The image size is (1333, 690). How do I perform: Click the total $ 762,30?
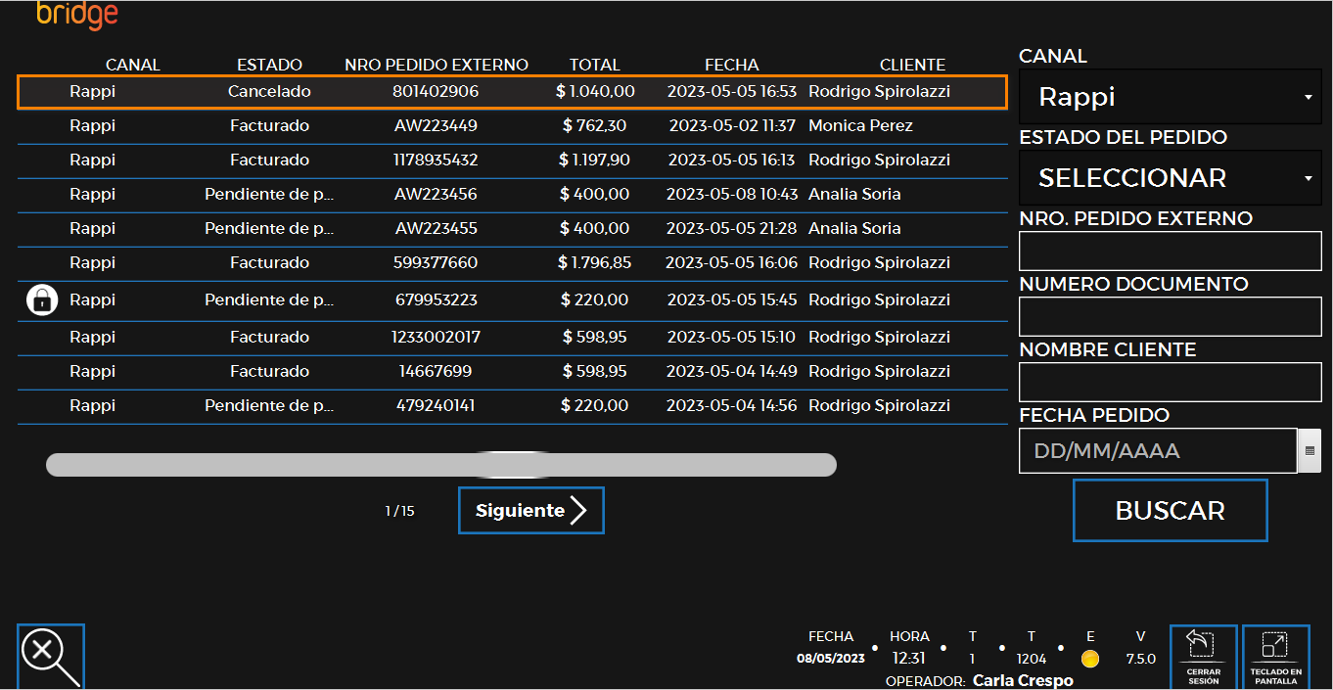pos(595,125)
